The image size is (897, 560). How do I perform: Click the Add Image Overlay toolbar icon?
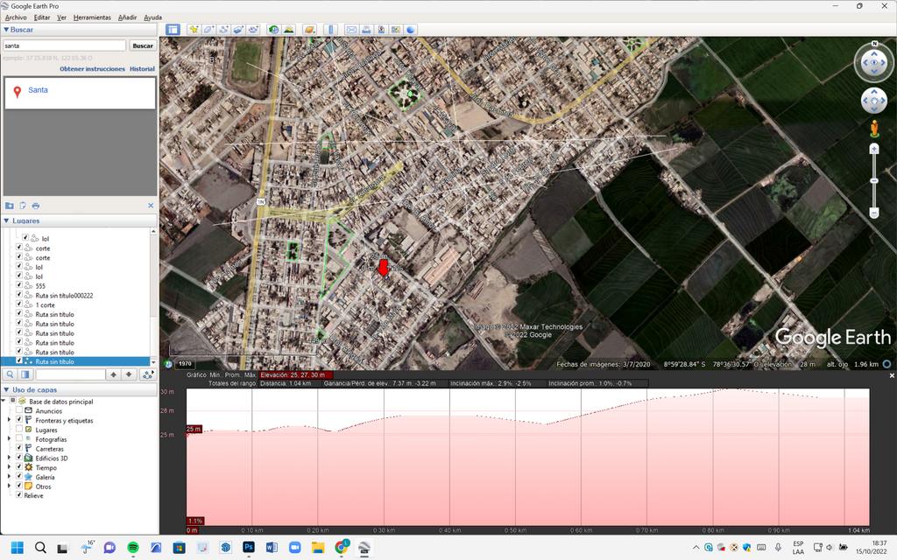click(x=238, y=30)
